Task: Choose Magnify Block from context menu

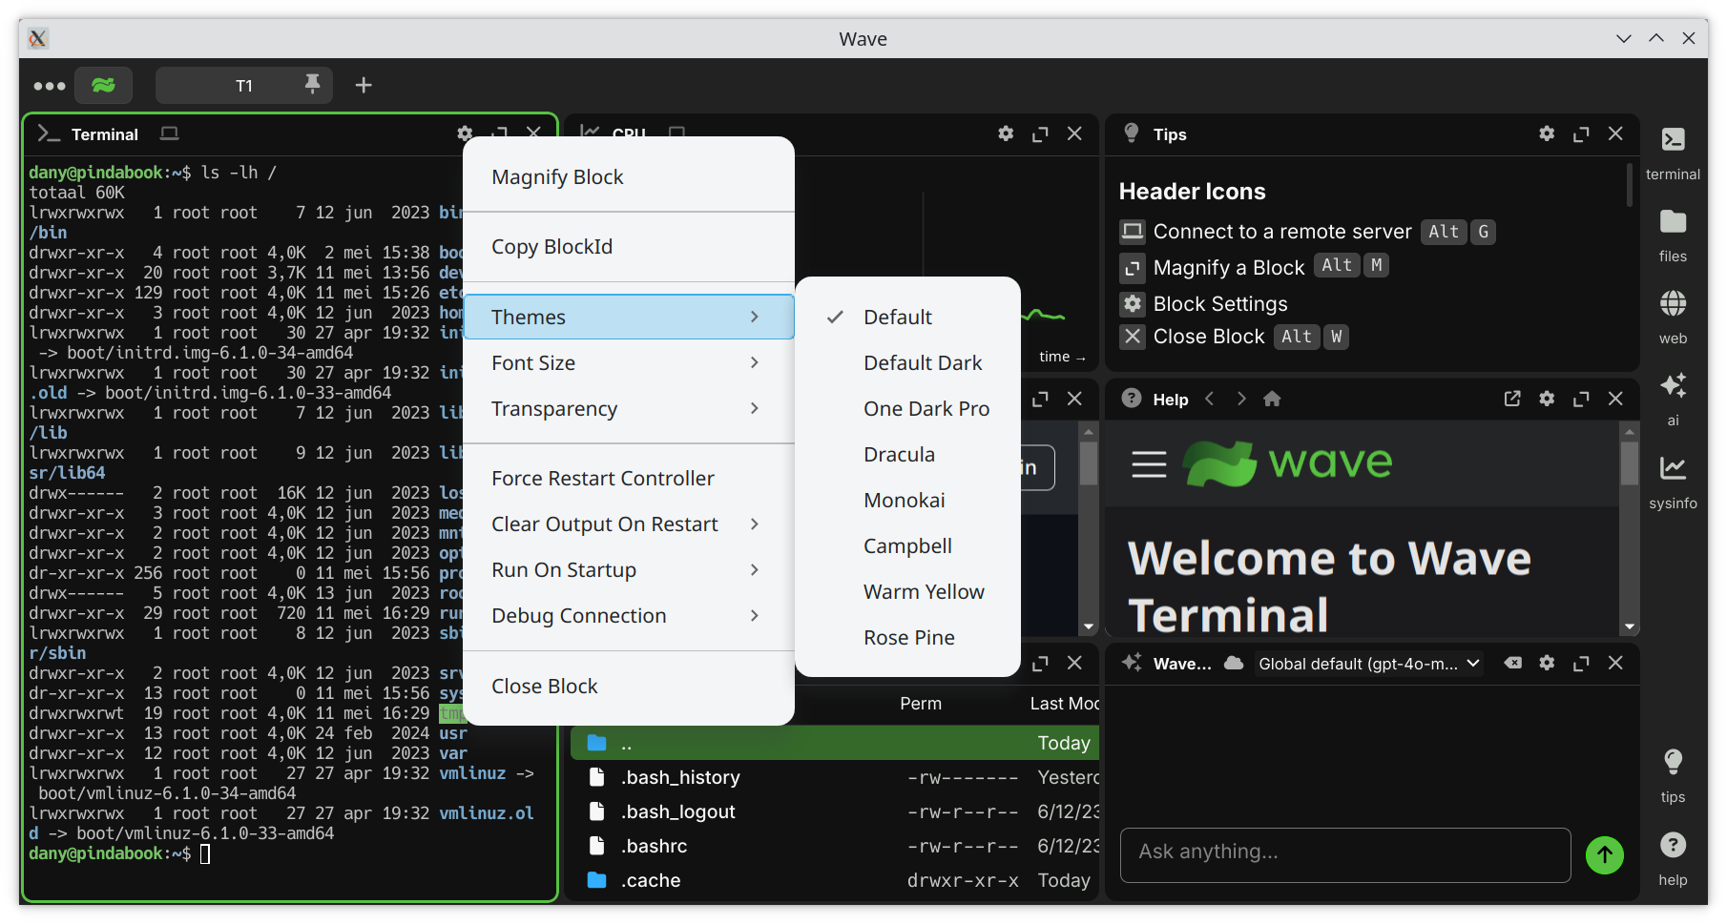Action: (629, 177)
